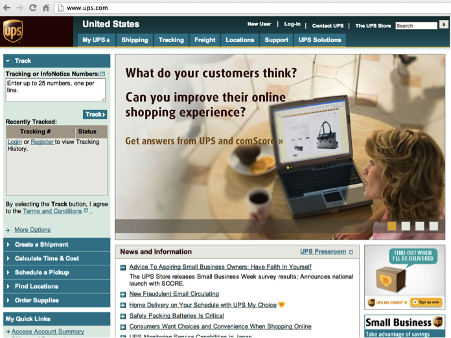Expand the Home Delivery on Your Schedule story
This screenshot has height=338, width=451.
[123, 305]
